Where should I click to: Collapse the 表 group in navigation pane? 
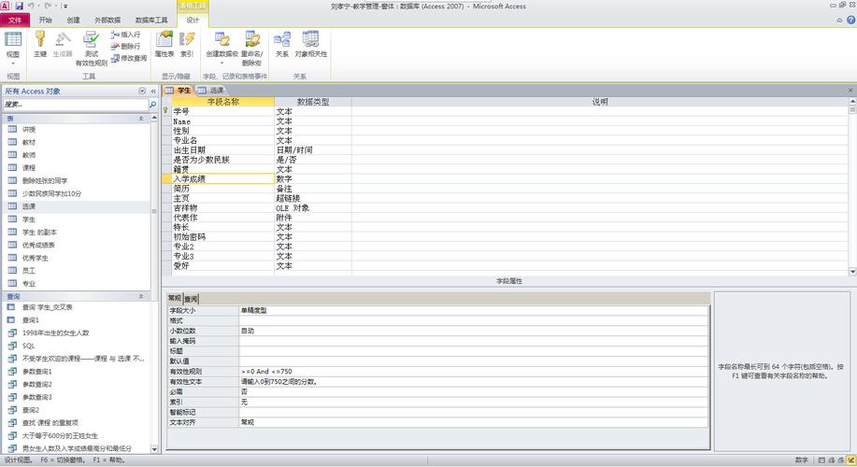pyautogui.click(x=142, y=119)
